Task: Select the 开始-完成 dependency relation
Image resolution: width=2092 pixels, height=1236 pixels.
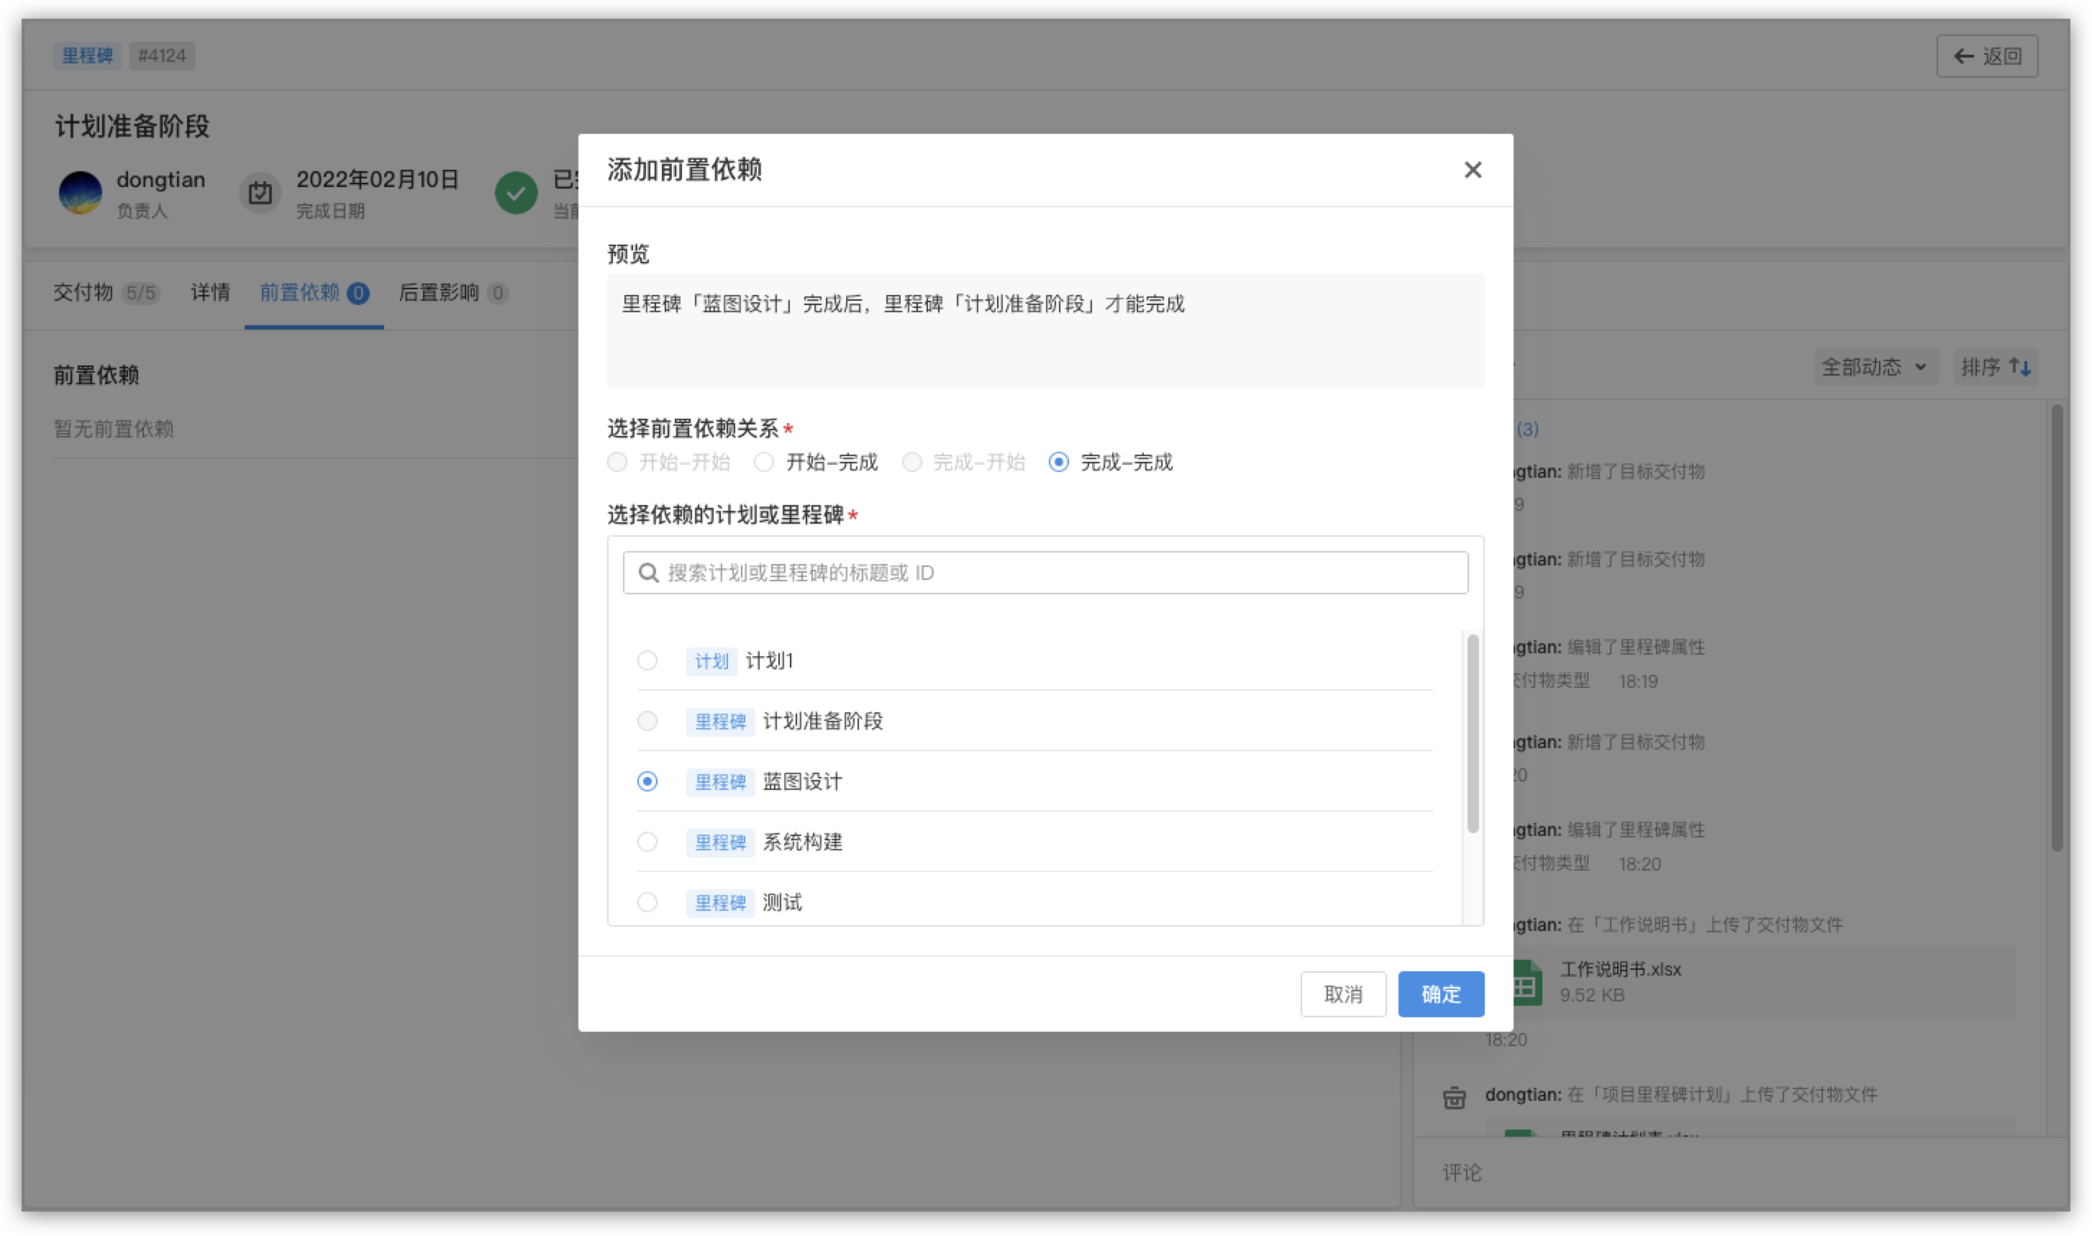Action: tap(764, 463)
